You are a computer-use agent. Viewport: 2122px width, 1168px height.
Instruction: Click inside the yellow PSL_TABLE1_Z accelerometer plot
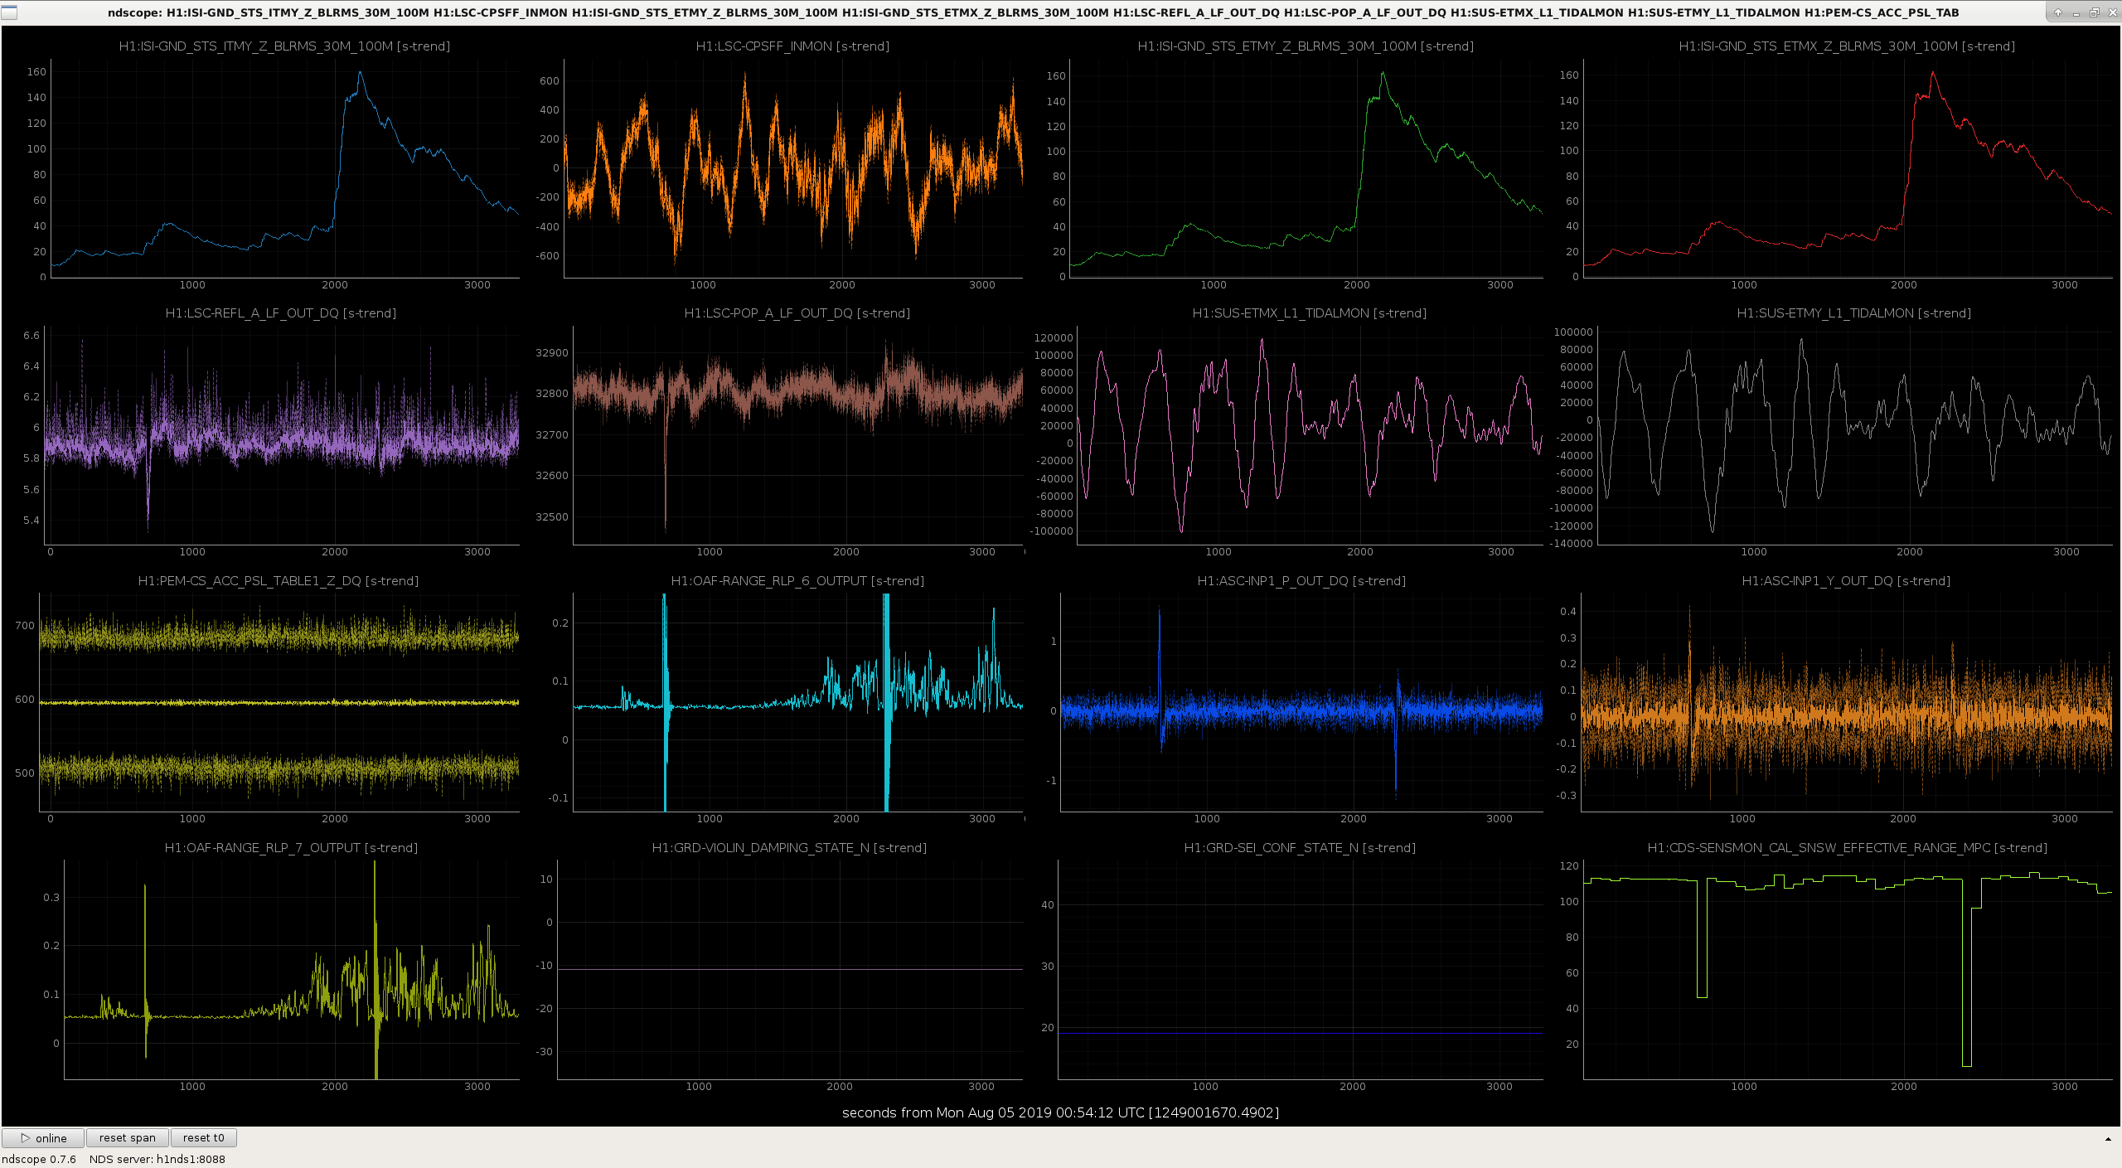pyautogui.click(x=279, y=702)
